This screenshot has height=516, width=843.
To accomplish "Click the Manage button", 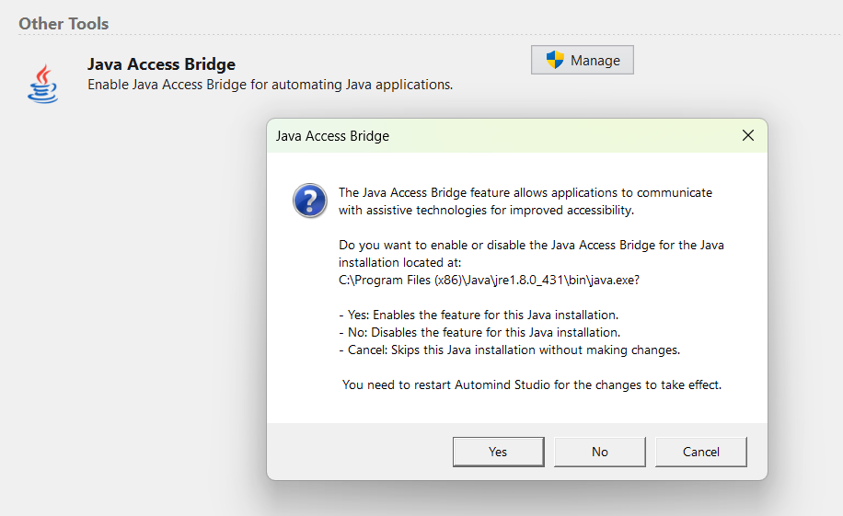I will (583, 60).
